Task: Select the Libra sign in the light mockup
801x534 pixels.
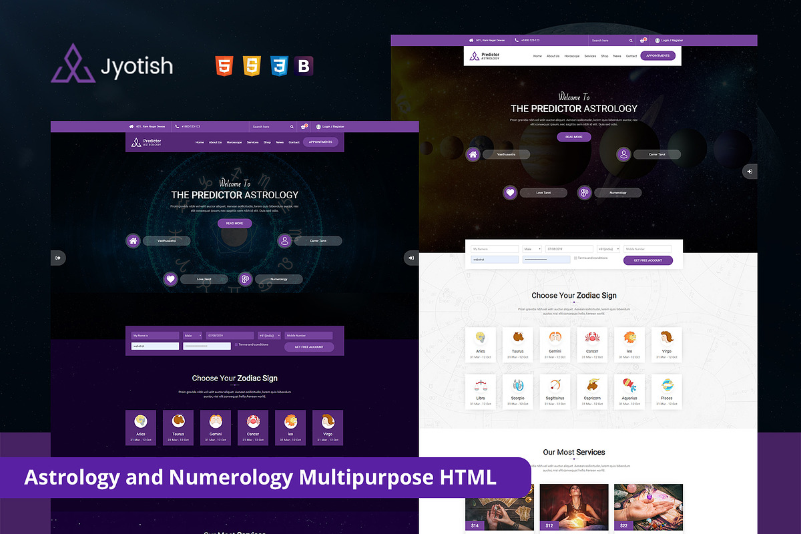Action: pyautogui.click(x=481, y=391)
